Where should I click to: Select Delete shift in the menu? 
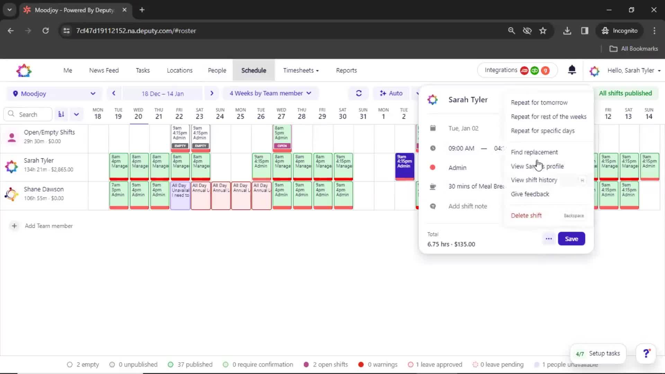click(x=526, y=215)
